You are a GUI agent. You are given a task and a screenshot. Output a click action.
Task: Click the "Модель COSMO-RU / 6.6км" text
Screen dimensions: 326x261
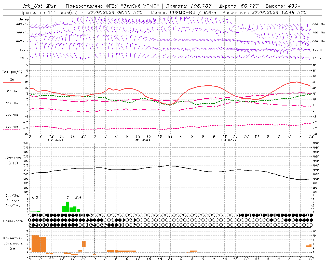coord(184,12)
